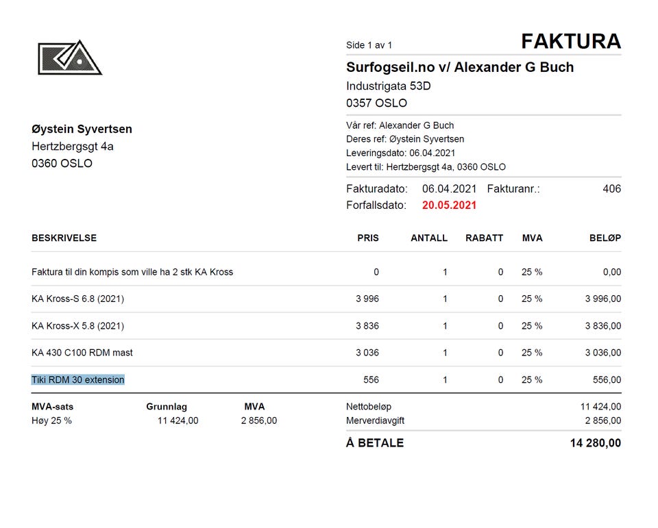Click the Å BETALE label
The image size is (658, 528).
[375, 442]
